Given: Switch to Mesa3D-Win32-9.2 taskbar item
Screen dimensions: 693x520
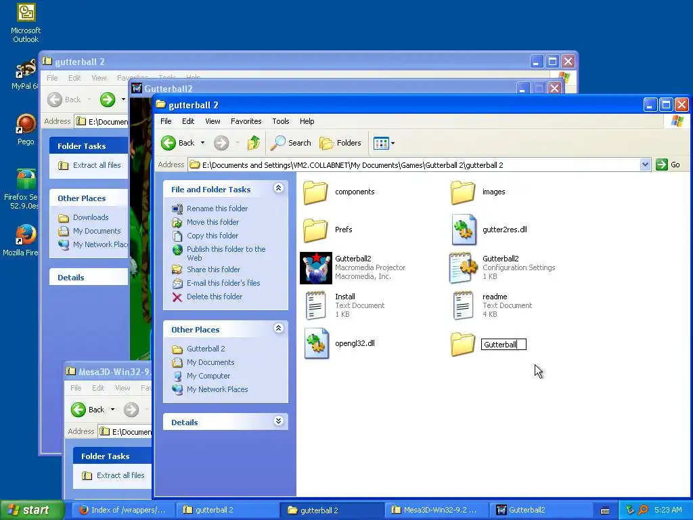Looking at the screenshot, I should point(435,510).
